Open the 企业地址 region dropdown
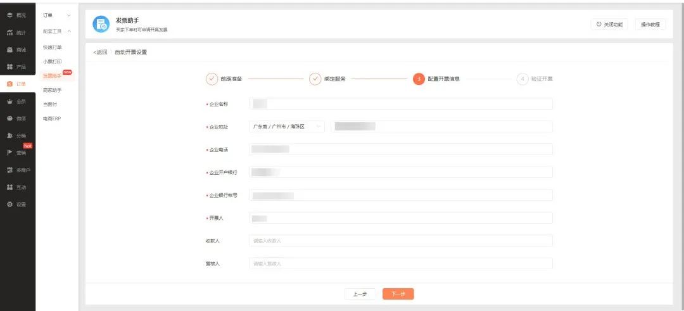Viewport: 684px width, 311px height. 287,127
